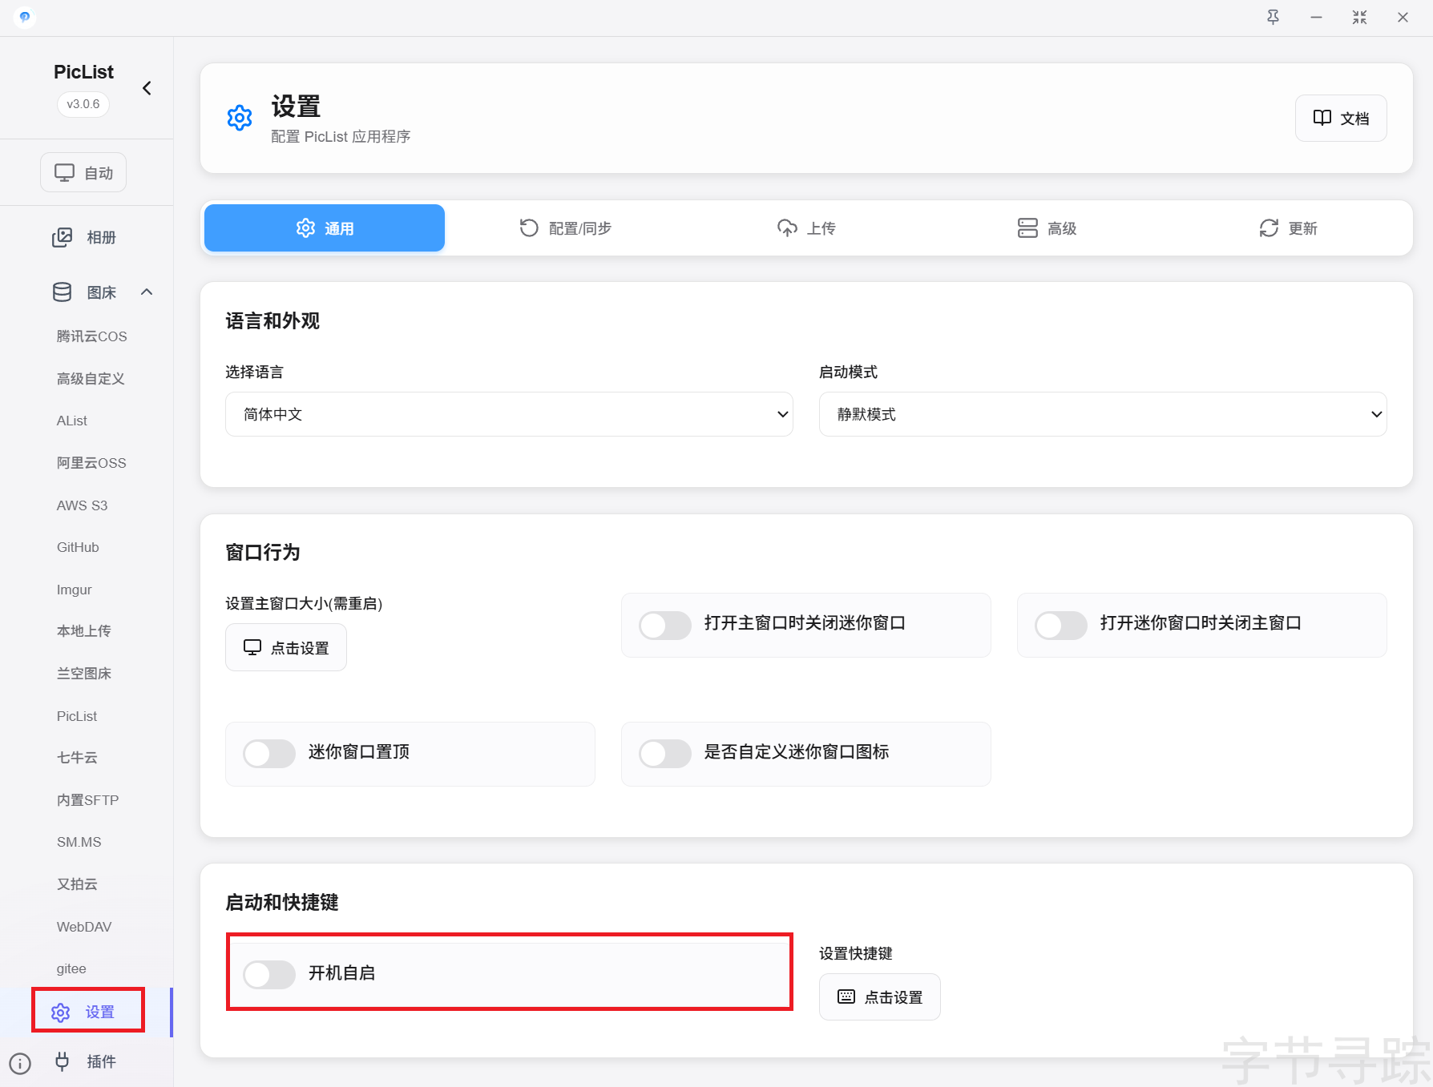Viewport: 1433px width, 1087px height.
Task: Click the 文档 button
Action: pos(1341,119)
